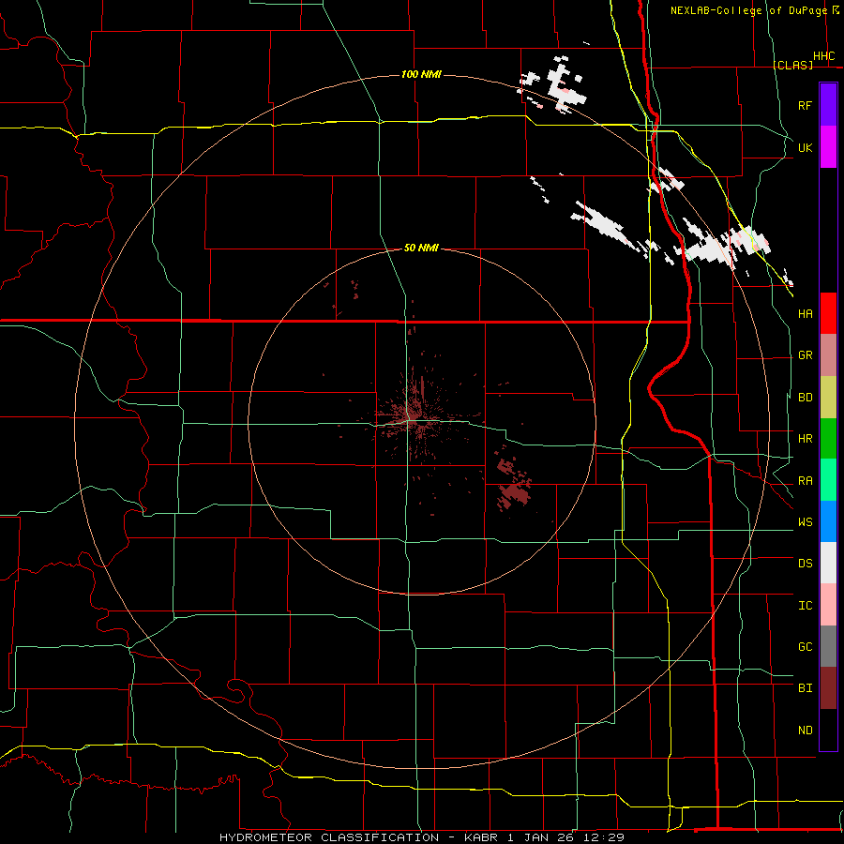Click the WS blue legend swatch
844x844 pixels.
tap(828, 521)
